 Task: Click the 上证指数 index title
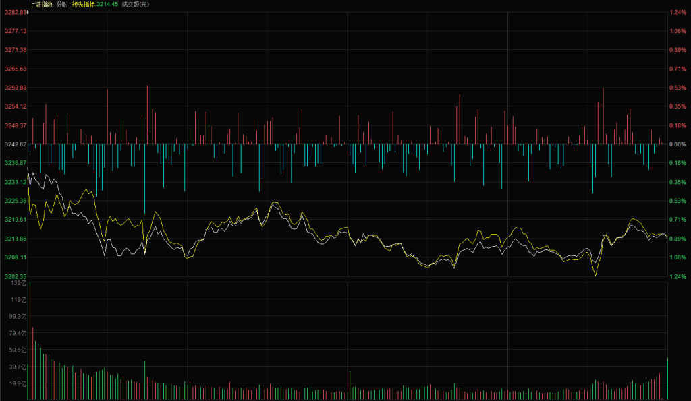point(41,4)
